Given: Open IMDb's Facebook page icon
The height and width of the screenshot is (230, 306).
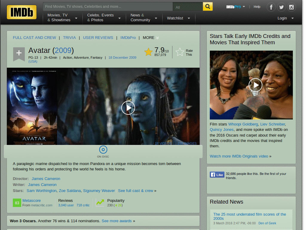Looking at the screenshot, I should [x=271, y=7].
